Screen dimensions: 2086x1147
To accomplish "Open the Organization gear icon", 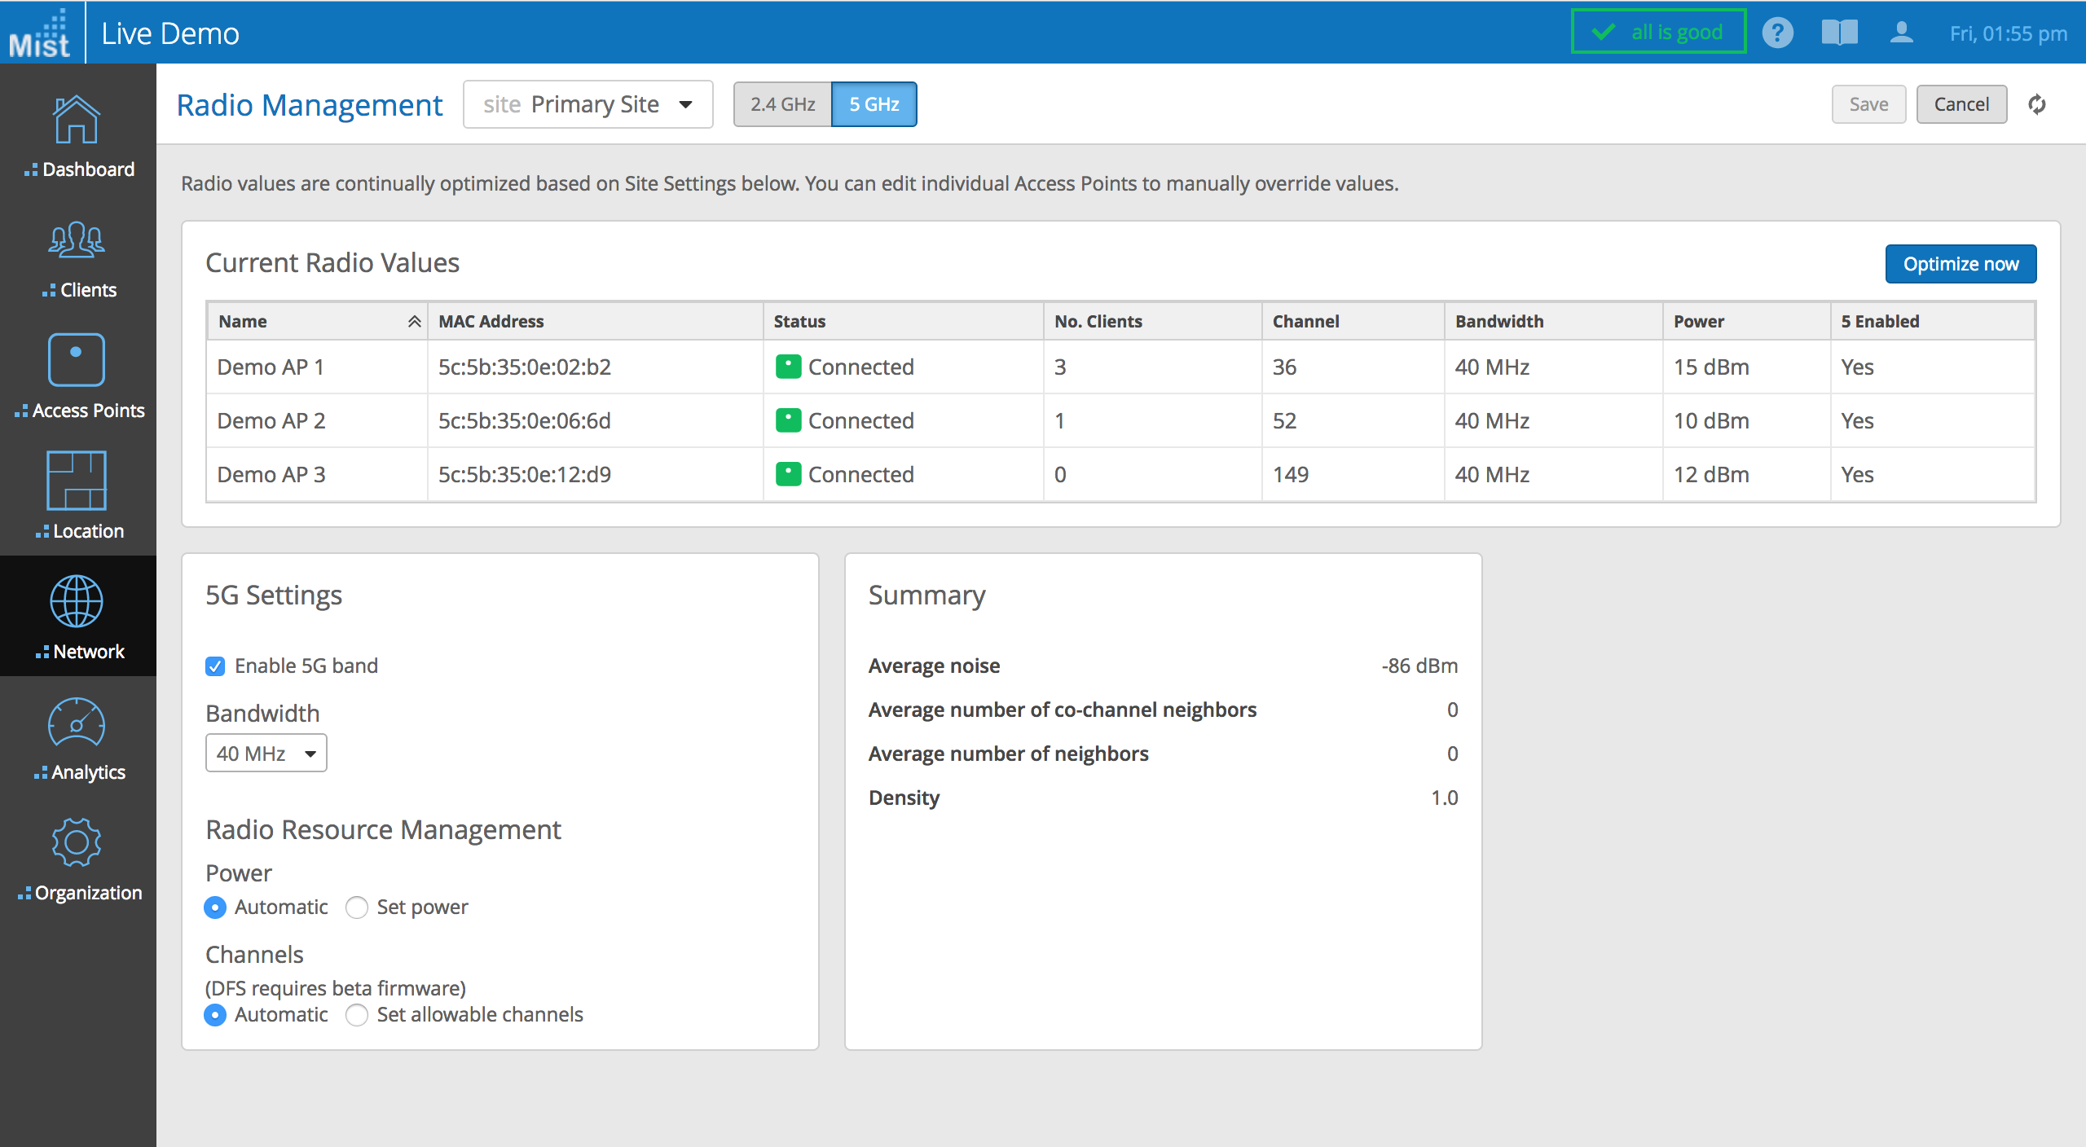I will pos(77,842).
